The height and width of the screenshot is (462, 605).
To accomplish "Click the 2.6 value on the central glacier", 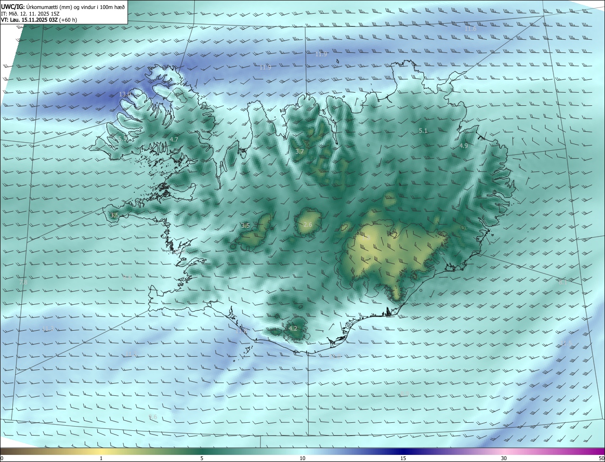I will [308, 225].
